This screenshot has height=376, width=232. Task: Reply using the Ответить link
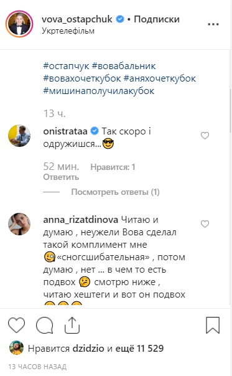[61, 177]
